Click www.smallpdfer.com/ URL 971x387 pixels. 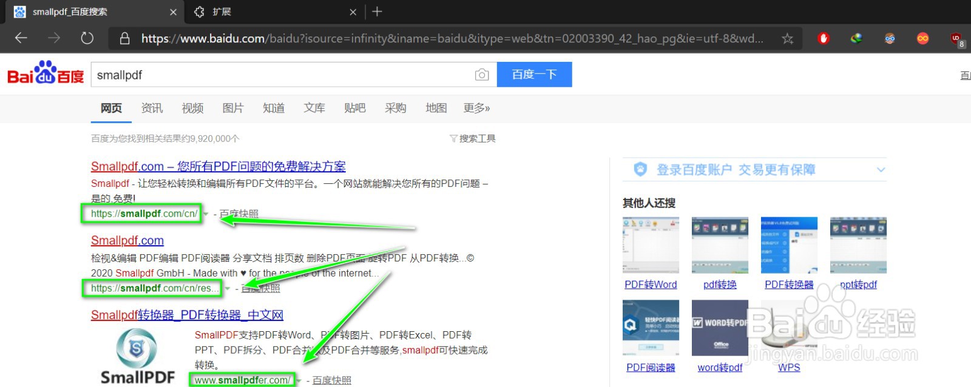click(x=242, y=380)
